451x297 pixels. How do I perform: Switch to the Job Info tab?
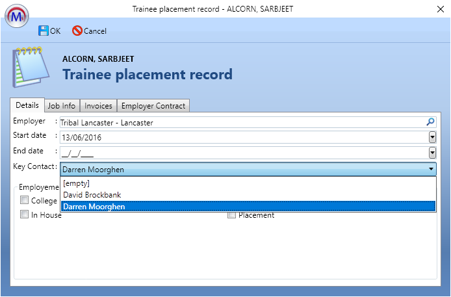62,105
